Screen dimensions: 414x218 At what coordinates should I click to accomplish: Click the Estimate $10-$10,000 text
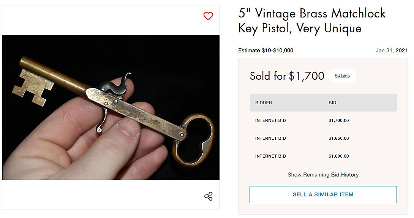coord(265,51)
